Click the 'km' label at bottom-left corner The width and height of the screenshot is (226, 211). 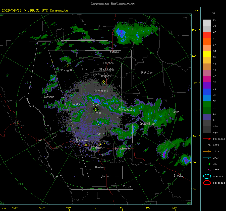(4, 208)
